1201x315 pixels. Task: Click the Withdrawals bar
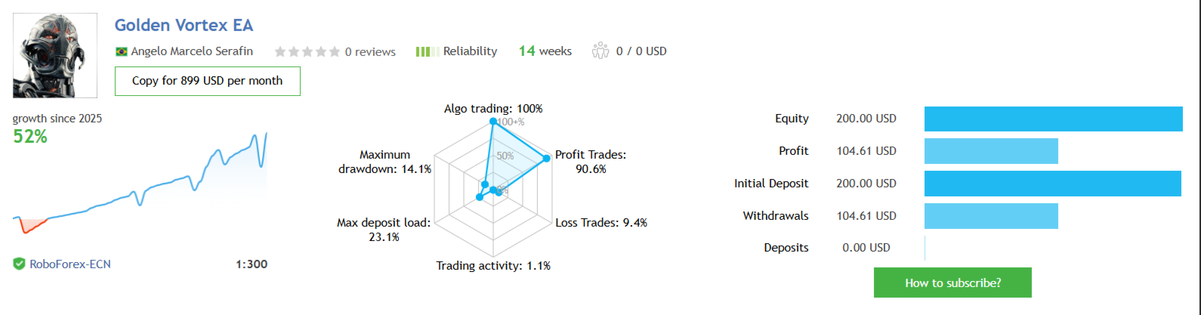pyautogui.click(x=991, y=216)
